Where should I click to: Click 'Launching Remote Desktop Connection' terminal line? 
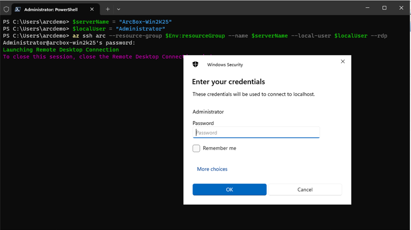click(61, 49)
